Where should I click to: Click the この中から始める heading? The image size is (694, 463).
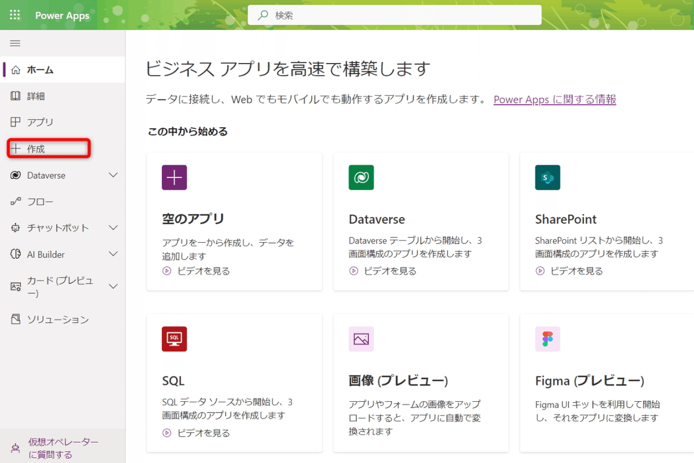(x=188, y=132)
